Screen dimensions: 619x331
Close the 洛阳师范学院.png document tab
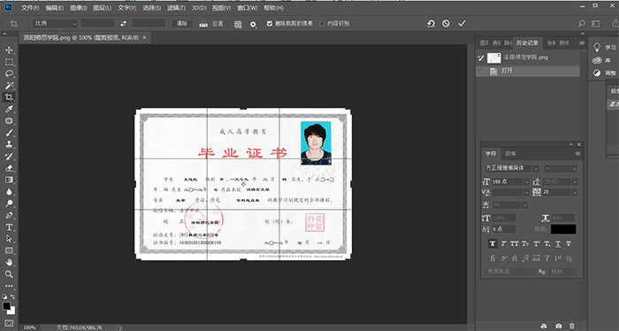pyautogui.click(x=144, y=37)
